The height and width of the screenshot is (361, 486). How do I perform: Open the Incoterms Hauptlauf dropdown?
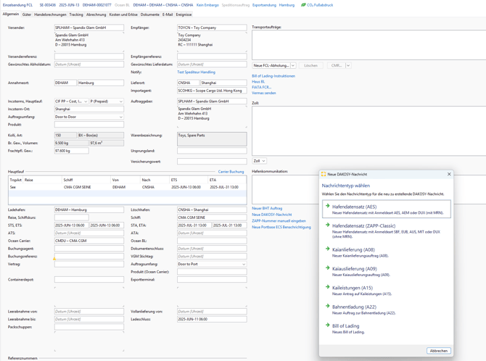86,101
